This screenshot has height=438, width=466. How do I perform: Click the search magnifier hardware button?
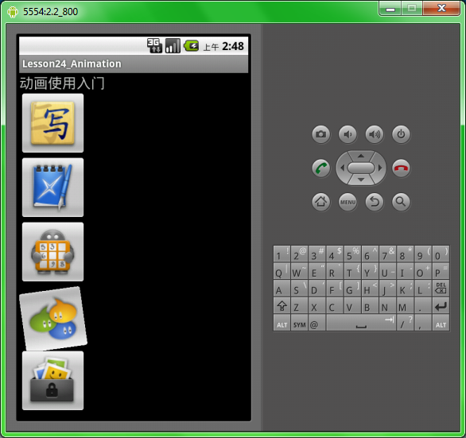pyautogui.click(x=402, y=202)
